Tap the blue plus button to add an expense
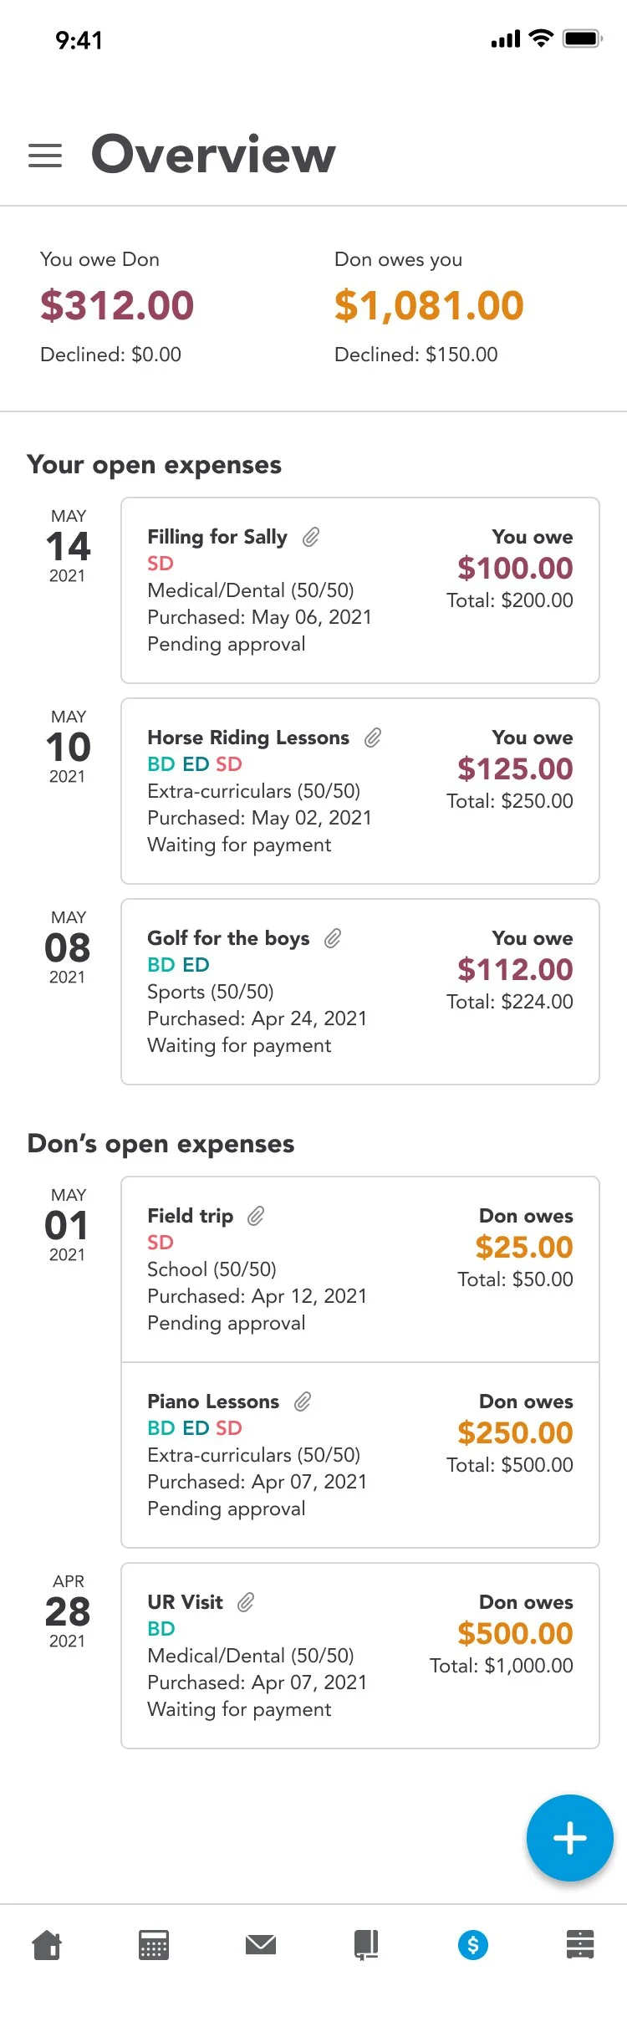Screen dimensions: 627x2032 [569, 1837]
